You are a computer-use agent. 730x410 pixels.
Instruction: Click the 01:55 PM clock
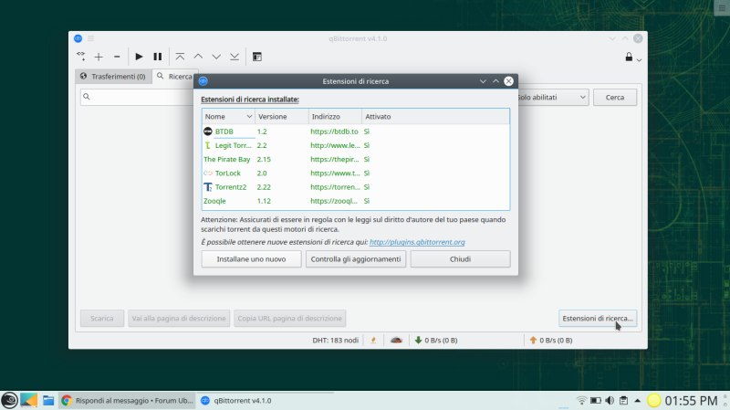tap(691, 401)
